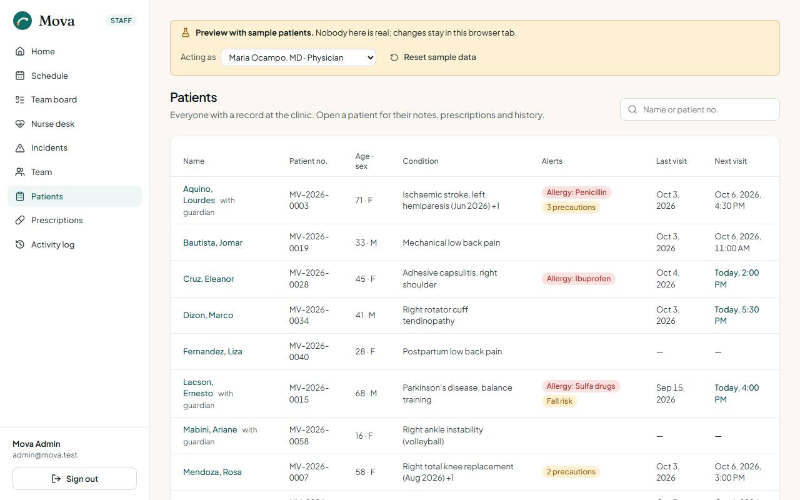Click the Allergy: Penicillin alert badge

point(576,192)
